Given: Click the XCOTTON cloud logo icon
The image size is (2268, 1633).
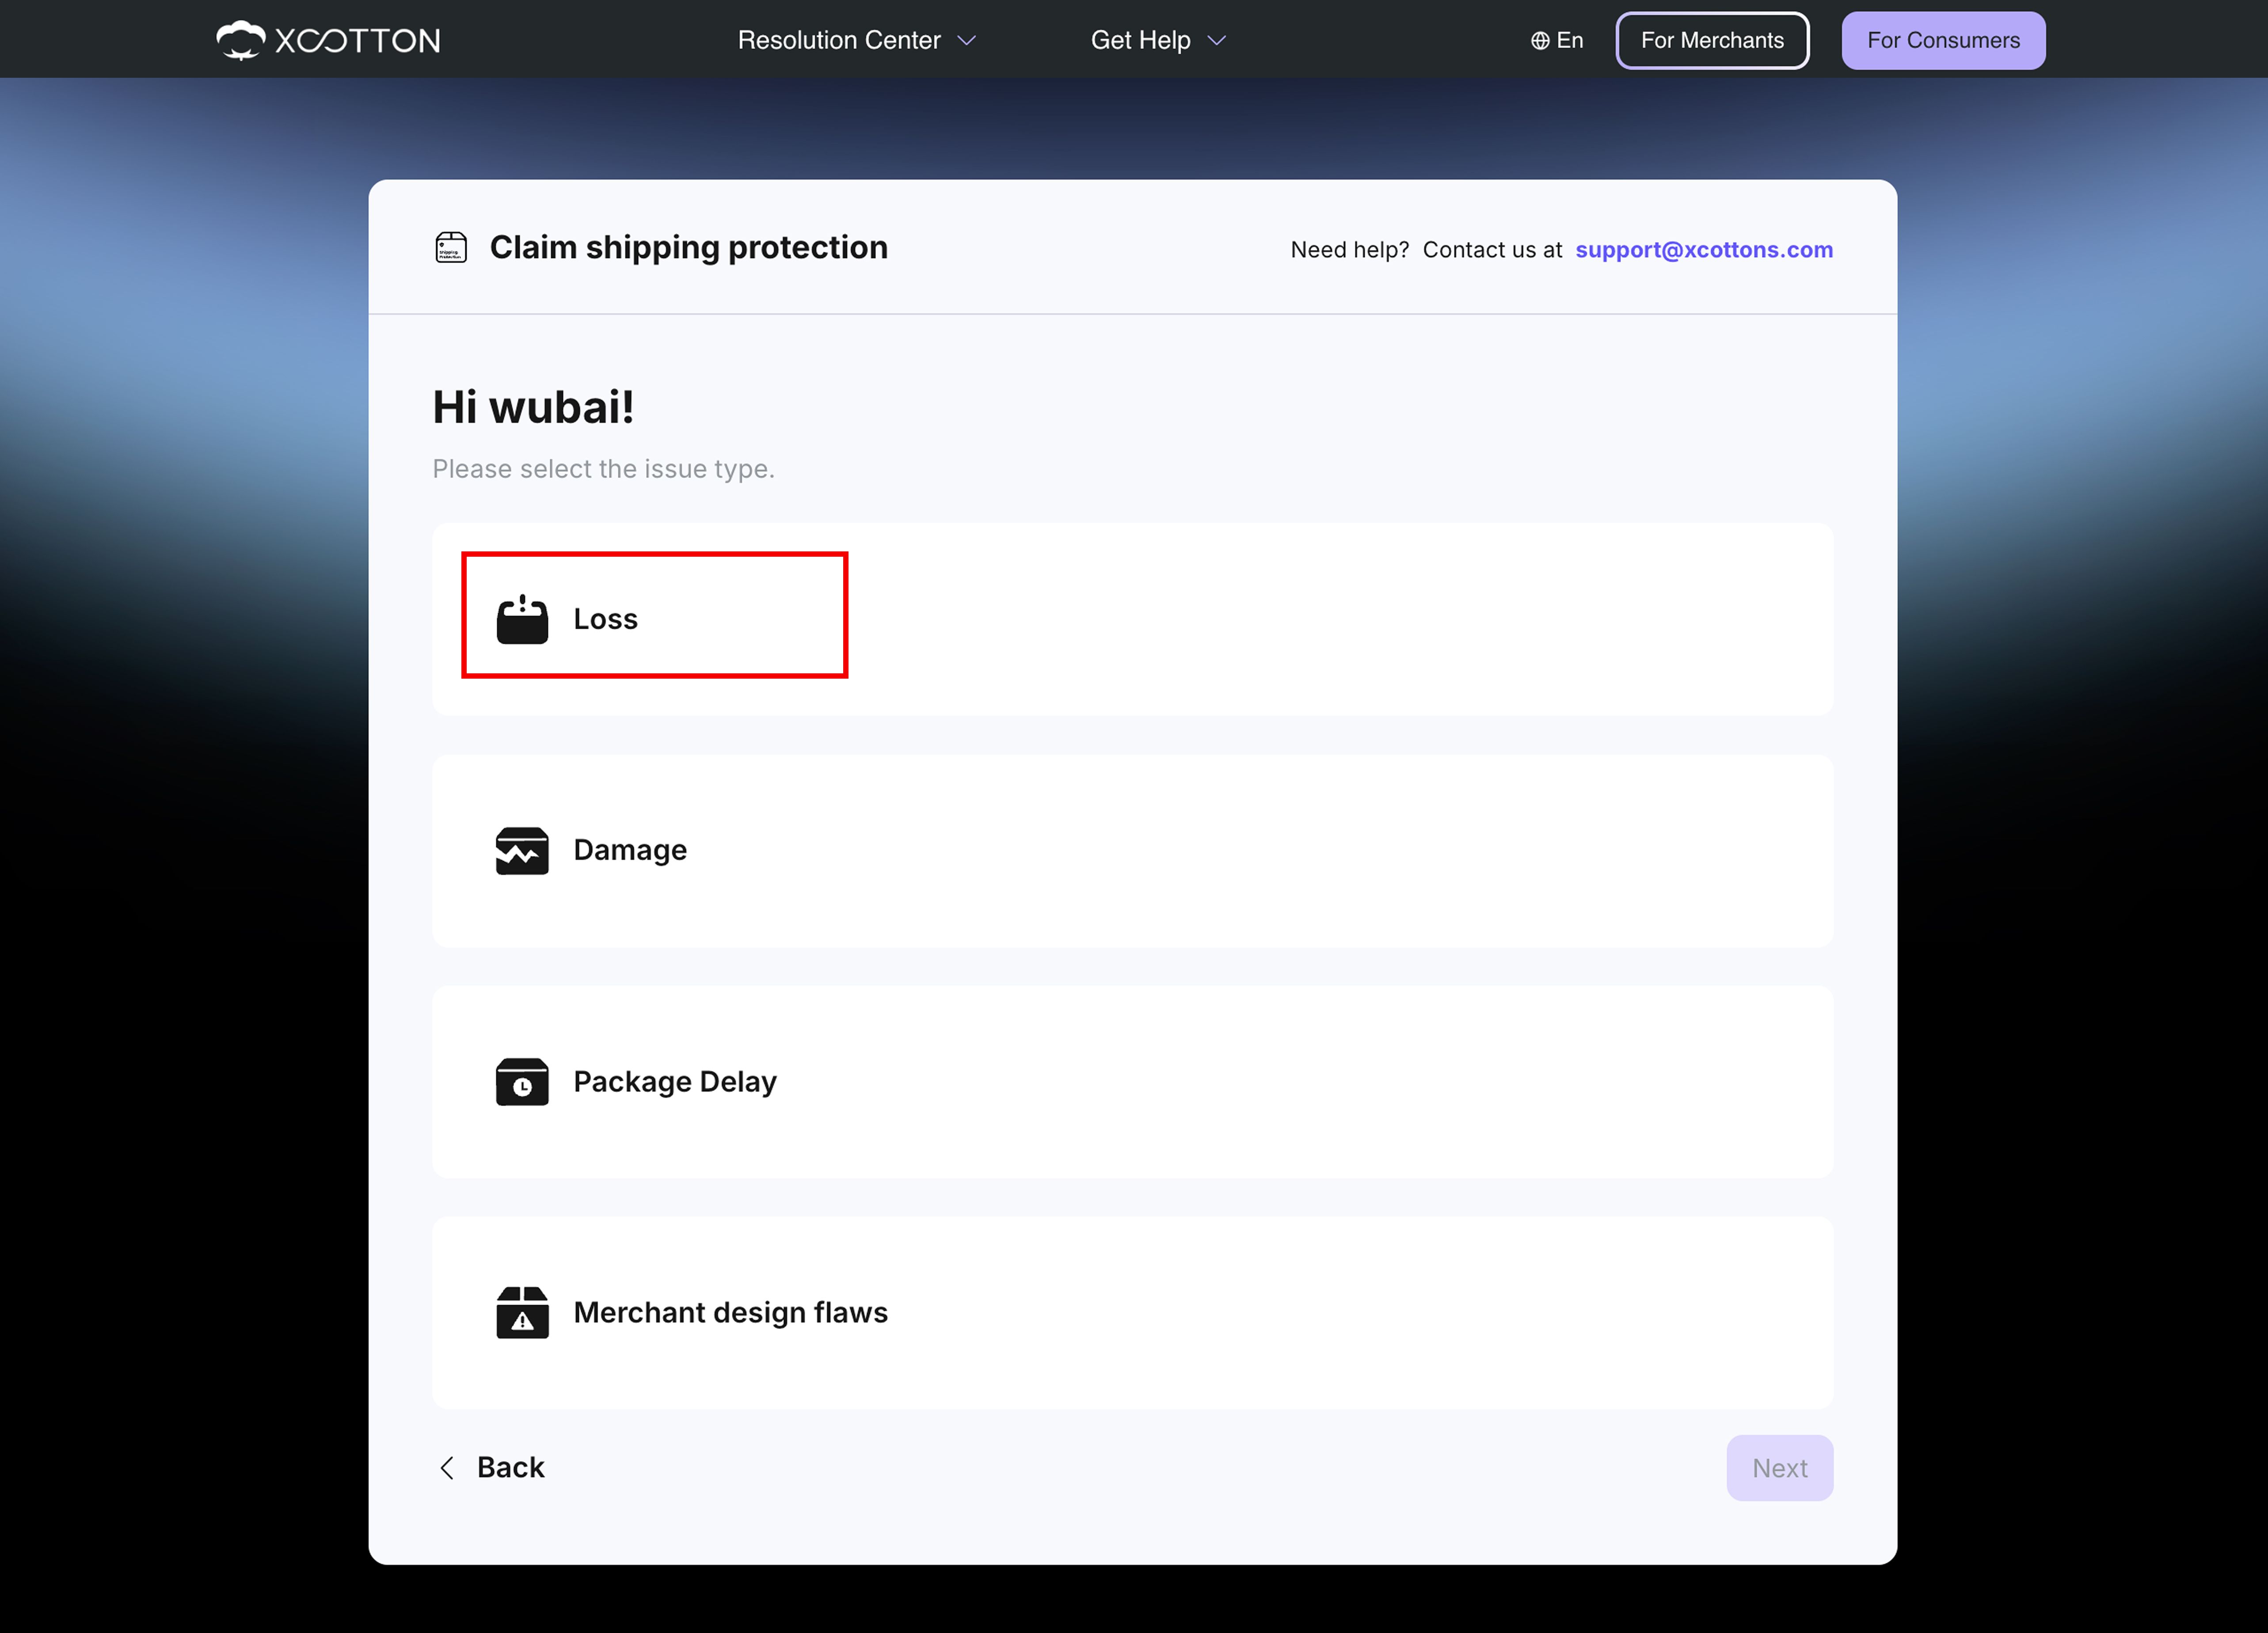Looking at the screenshot, I should (241, 40).
